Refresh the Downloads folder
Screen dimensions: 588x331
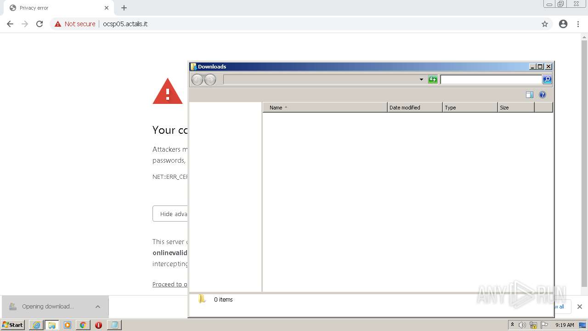[433, 80]
